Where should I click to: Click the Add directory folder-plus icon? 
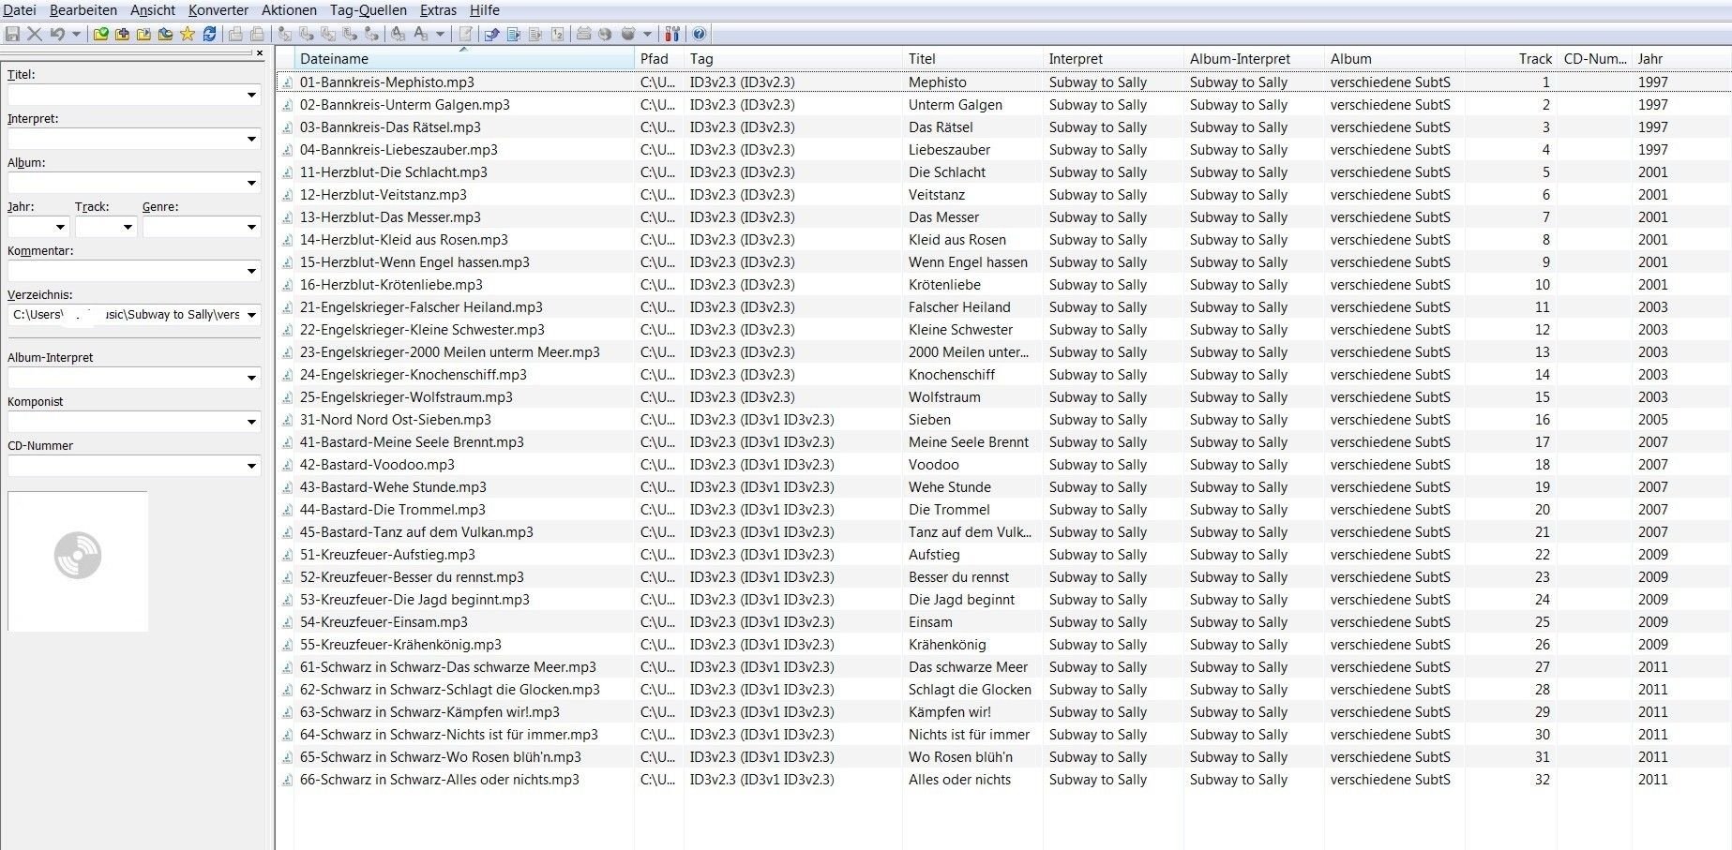click(122, 34)
